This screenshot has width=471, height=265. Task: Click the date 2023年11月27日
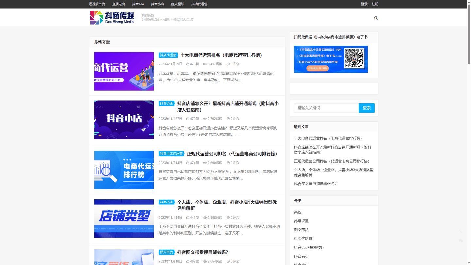coord(170,119)
